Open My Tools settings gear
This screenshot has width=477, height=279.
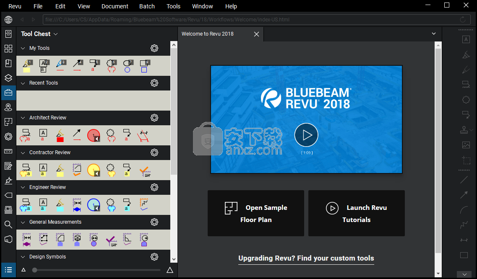154,48
